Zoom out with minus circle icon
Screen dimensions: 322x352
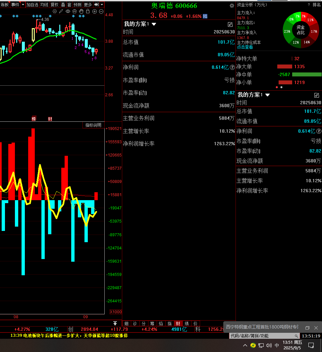[x=101, y=12]
